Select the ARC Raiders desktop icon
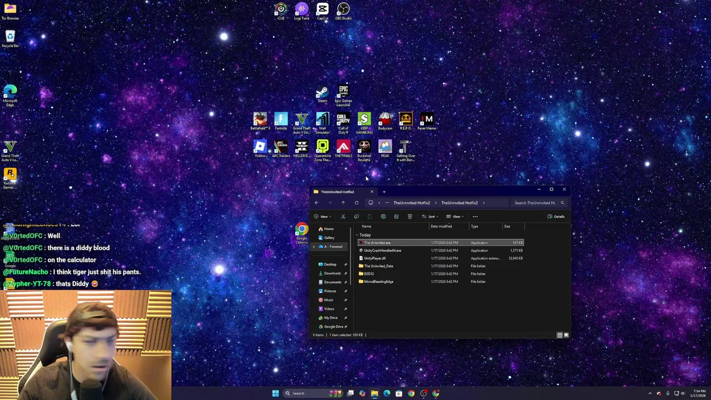 pos(281,149)
